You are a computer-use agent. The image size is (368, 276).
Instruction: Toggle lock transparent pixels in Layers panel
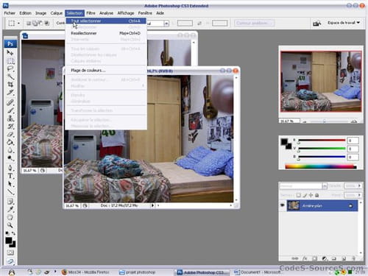pyautogui.click(x=298, y=195)
